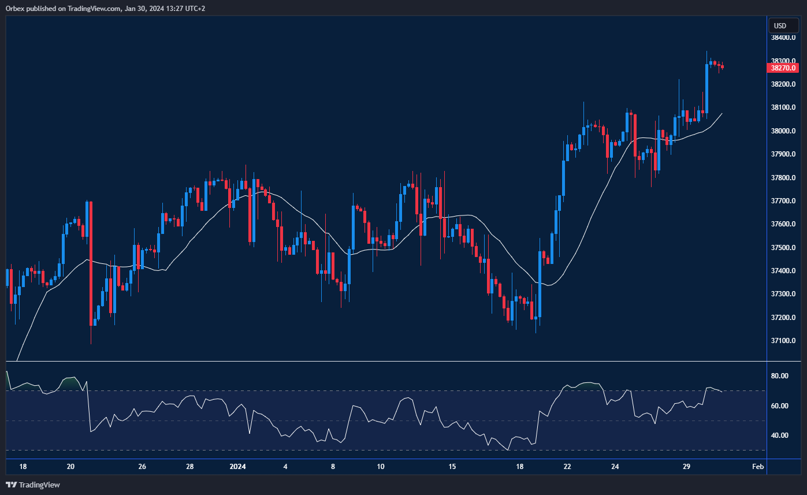This screenshot has width=807, height=495.
Task: Click the 24 date marker
Action: (615, 467)
